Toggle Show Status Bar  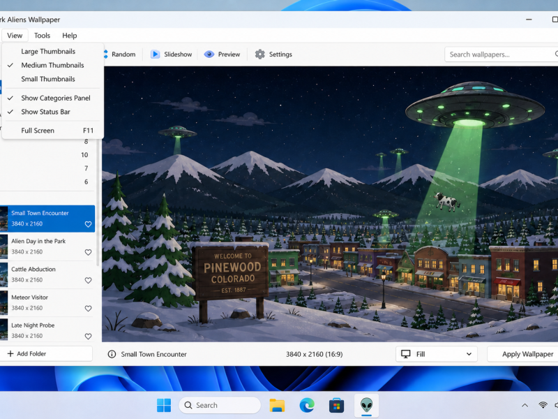(x=53, y=112)
